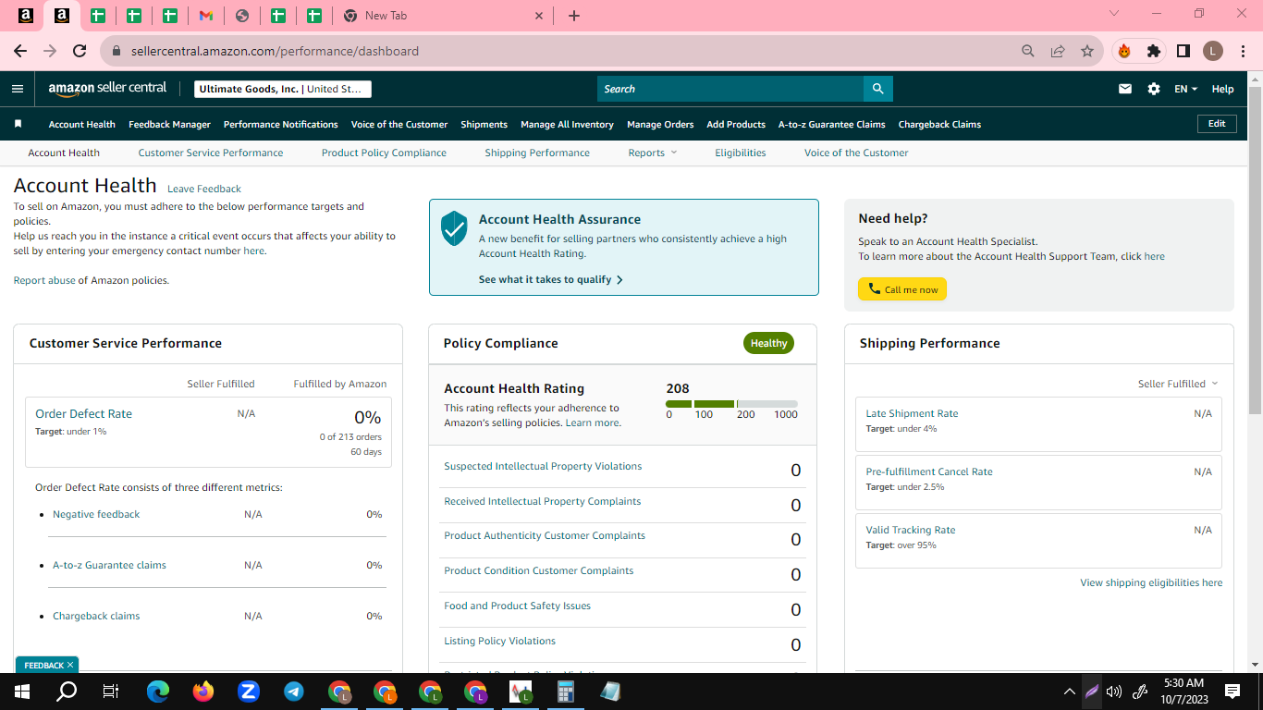Open the Negative feedback link
Viewport: 1263px width, 710px height.
tap(96, 514)
